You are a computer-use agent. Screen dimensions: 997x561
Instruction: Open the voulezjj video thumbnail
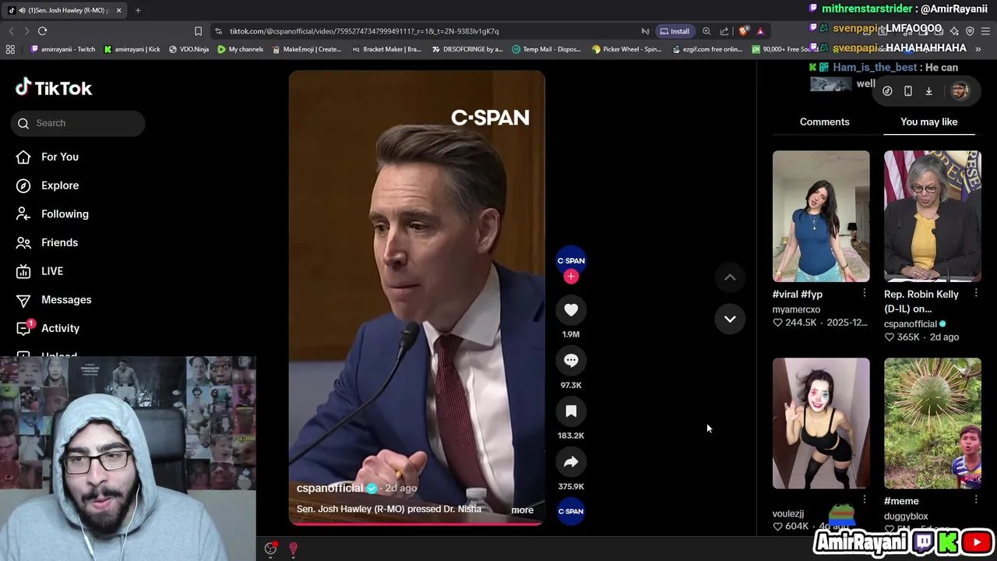(821, 423)
